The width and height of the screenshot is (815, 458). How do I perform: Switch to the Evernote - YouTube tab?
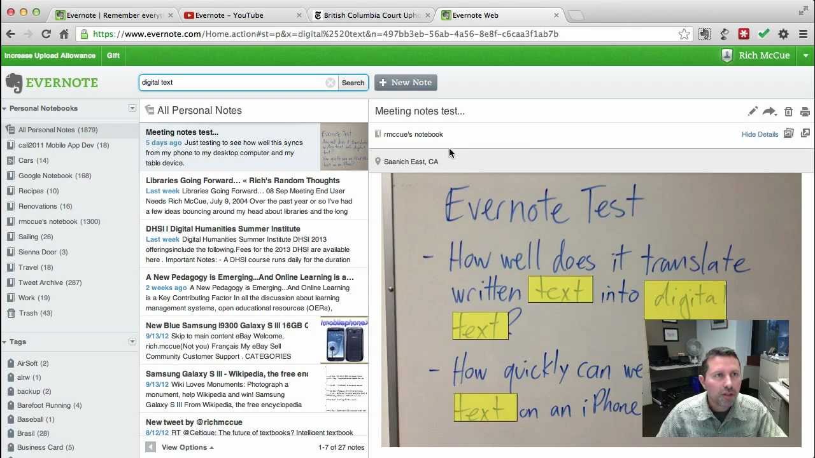(x=242, y=15)
